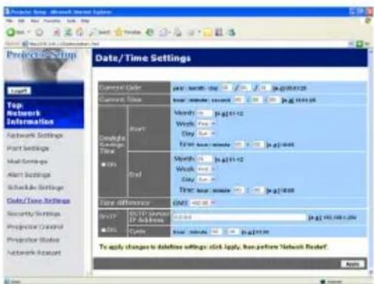Click the End Time minute field
This screenshot has width=374, height=284.
258,190
